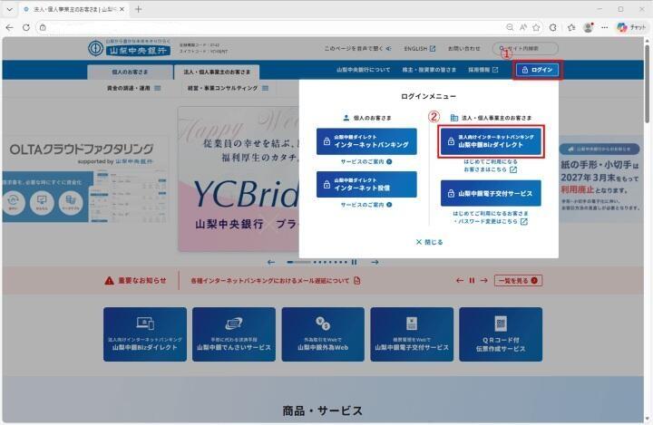Screen dimensions: 653x425
Task: Click the サイト内検索 search field
Action: click(526, 48)
